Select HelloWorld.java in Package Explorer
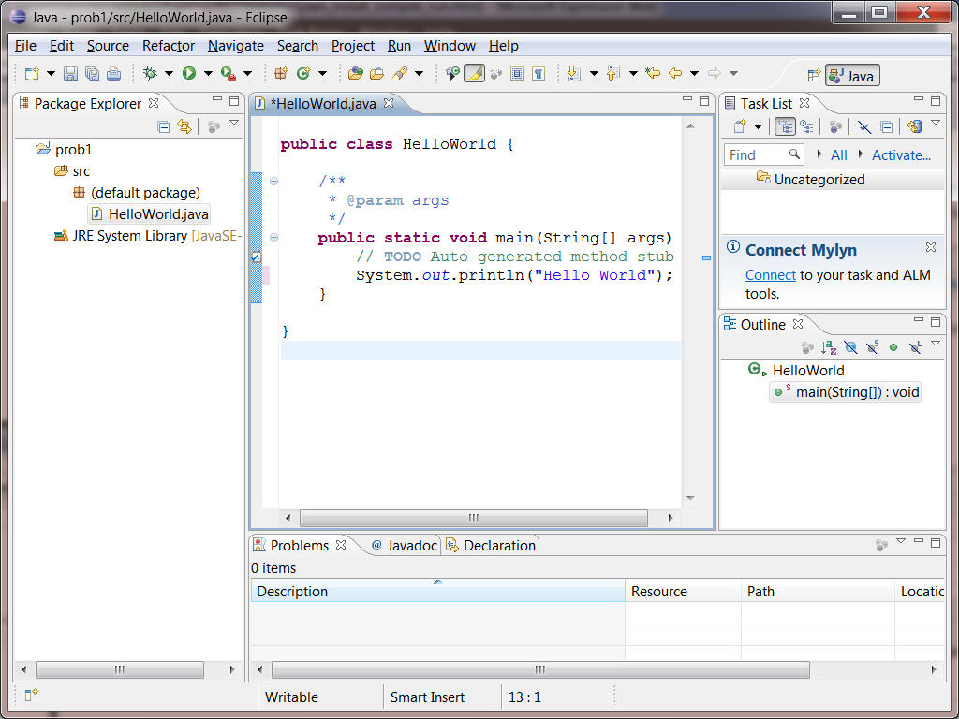This screenshot has height=719, width=959. click(x=151, y=214)
